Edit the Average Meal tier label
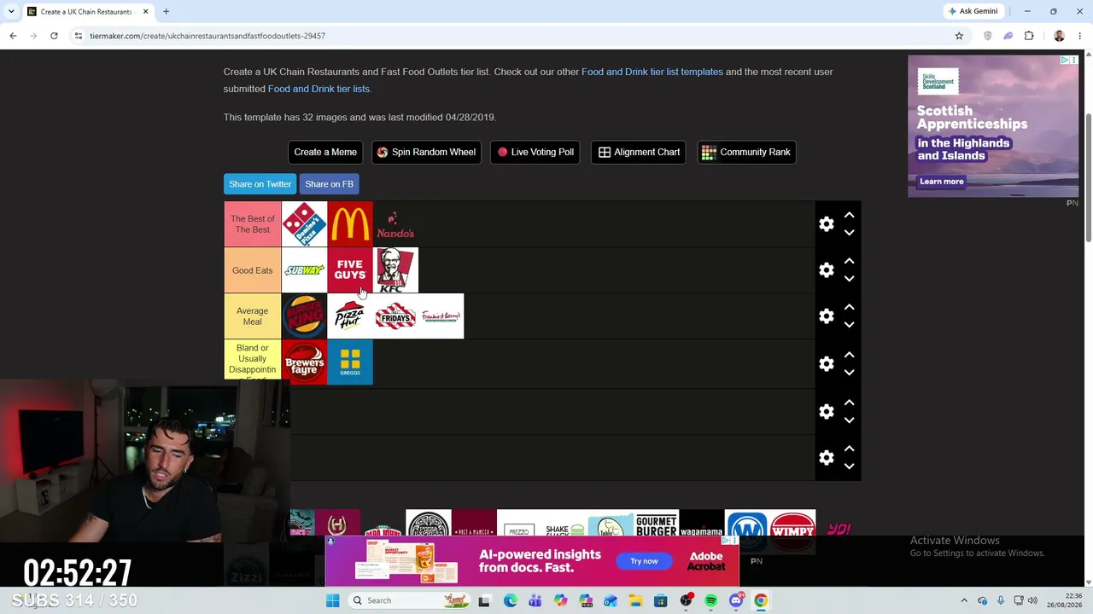The width and height of the screenshot is (1093, 614). point(253,316)
